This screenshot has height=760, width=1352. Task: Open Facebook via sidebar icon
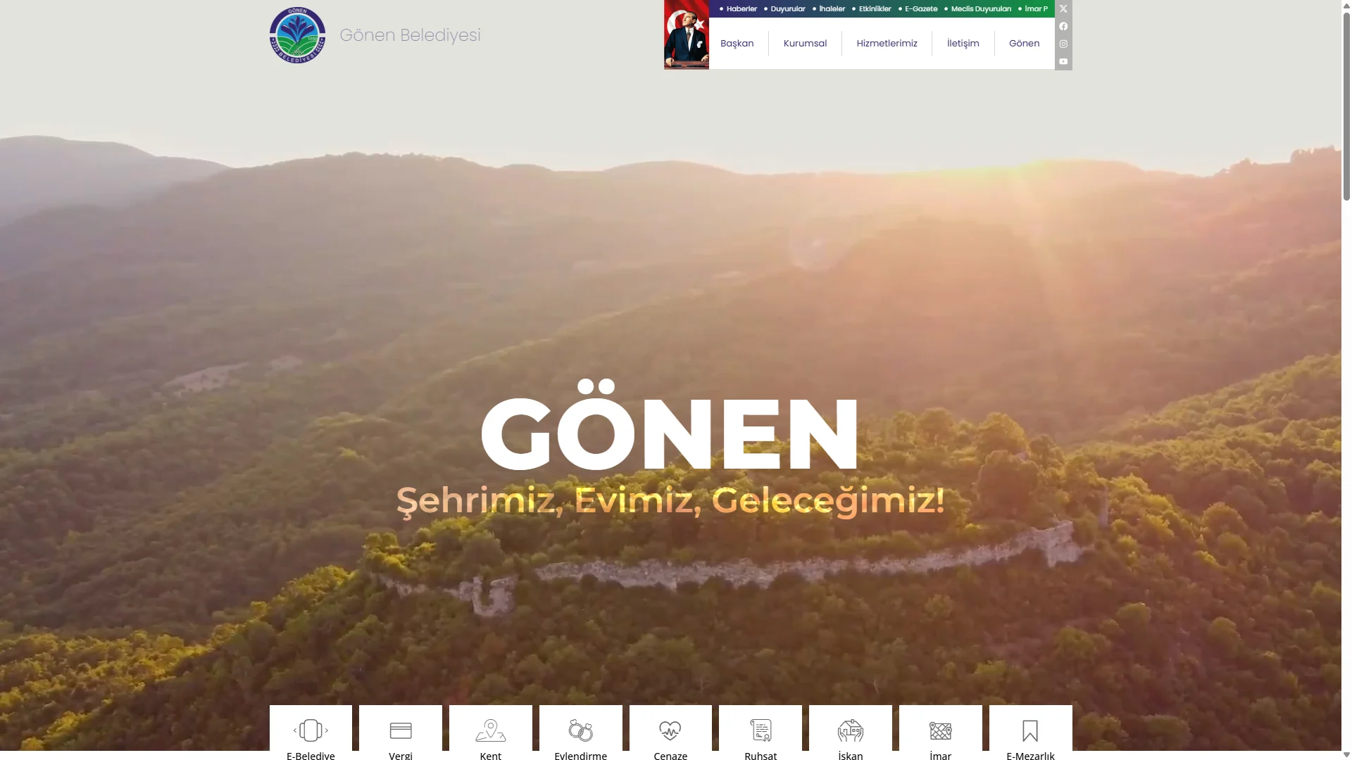pyautogui.click(x=1063, y=26)
